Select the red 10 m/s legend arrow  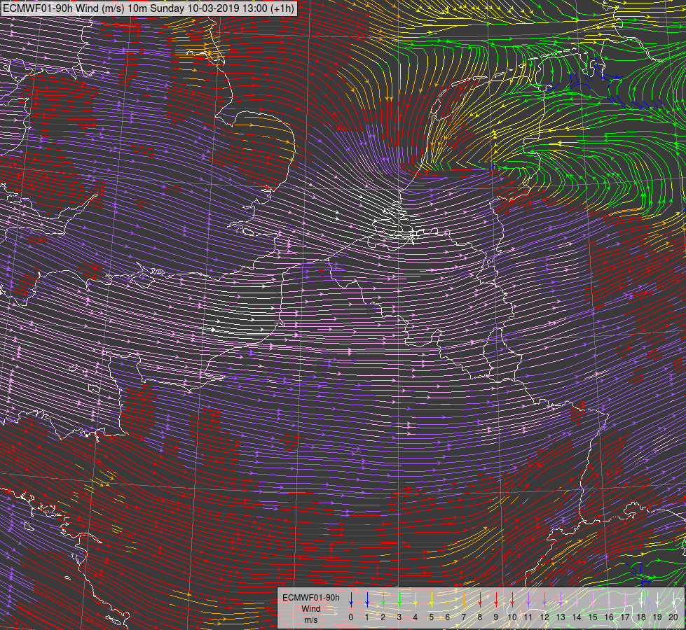[512, 600]
